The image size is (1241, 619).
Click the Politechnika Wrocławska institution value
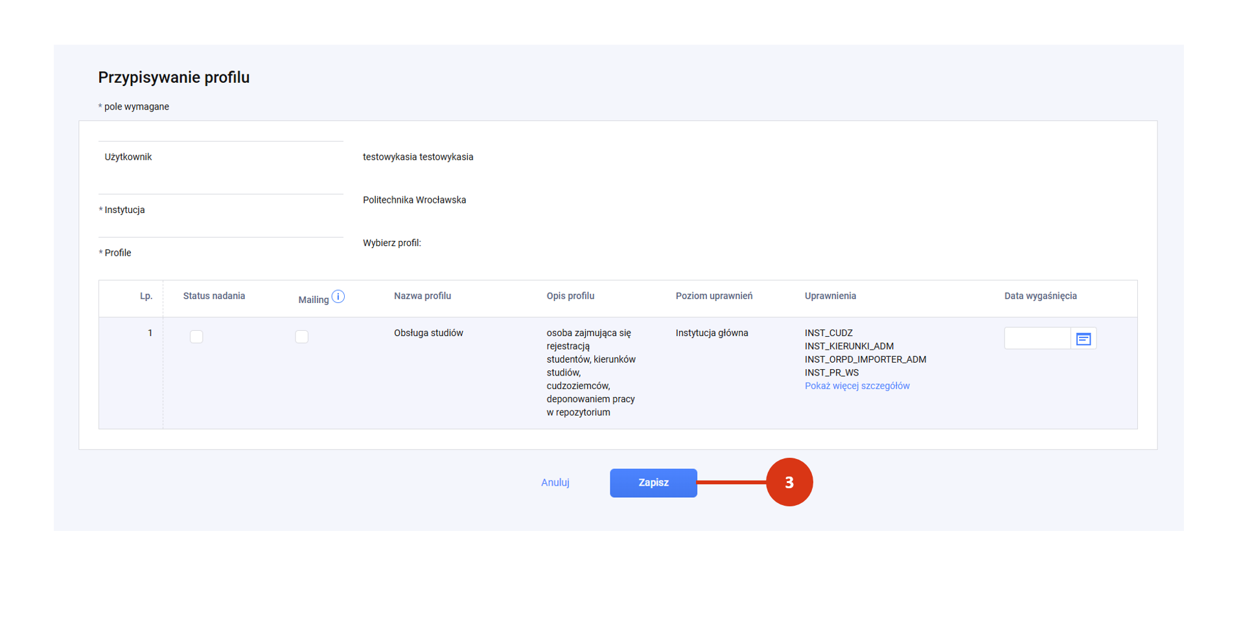click(x=414, y=200)
